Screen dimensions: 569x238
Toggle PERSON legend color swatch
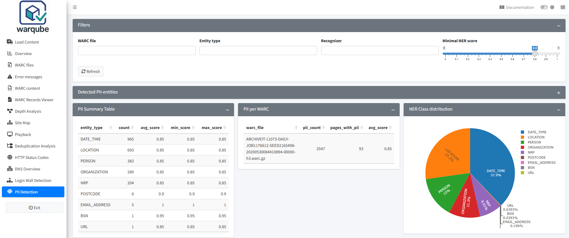(523, 142)
